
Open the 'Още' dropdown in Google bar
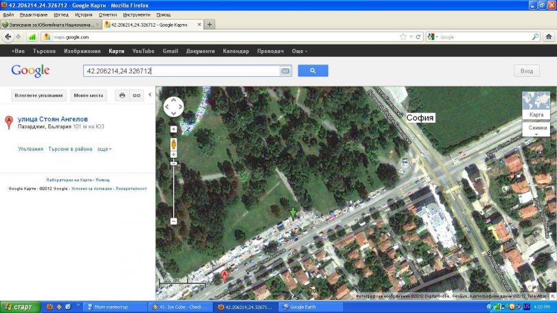click(299, 51)
